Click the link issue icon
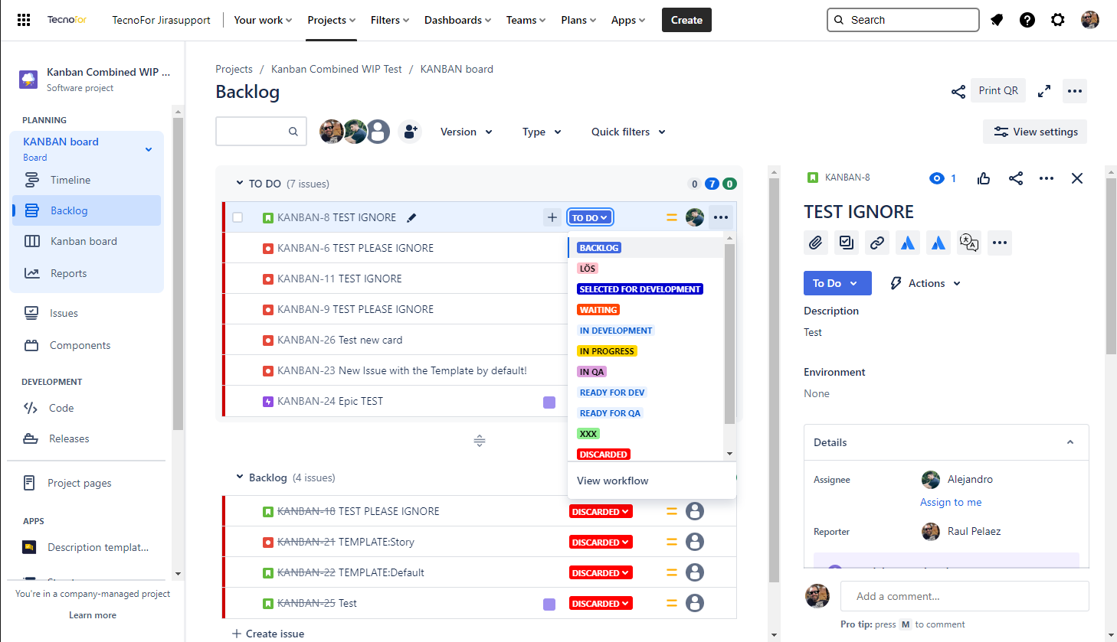Image resolution: width=1117 pixels, height=642 pixels. [x=877, y=243]
